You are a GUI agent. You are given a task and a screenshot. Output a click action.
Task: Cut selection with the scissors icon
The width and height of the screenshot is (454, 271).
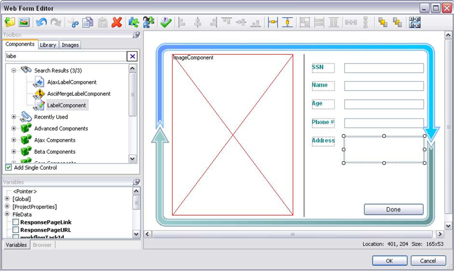[73, 22]
